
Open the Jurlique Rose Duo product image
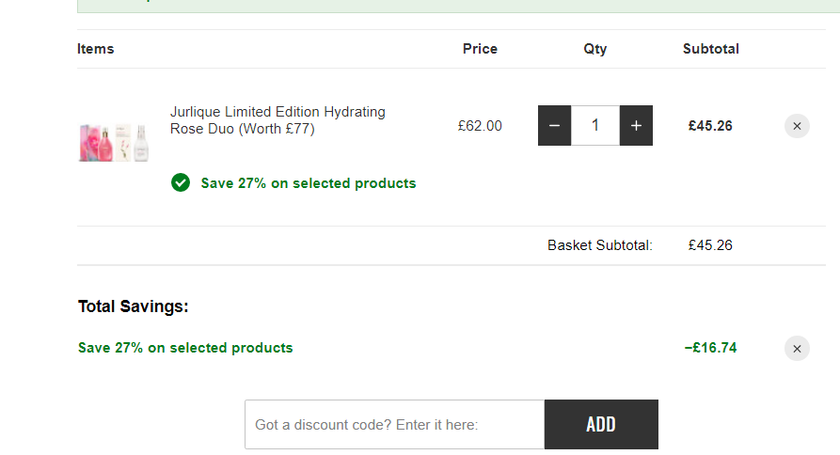(x=114, y=142)
